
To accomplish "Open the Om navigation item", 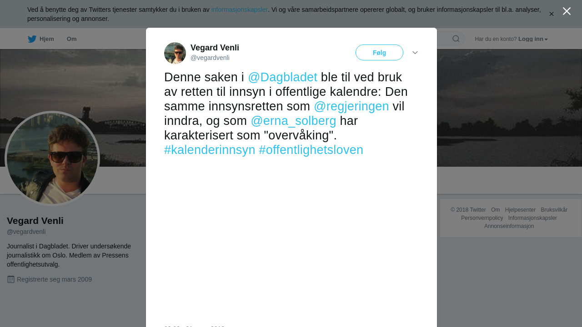I will 71,39.
